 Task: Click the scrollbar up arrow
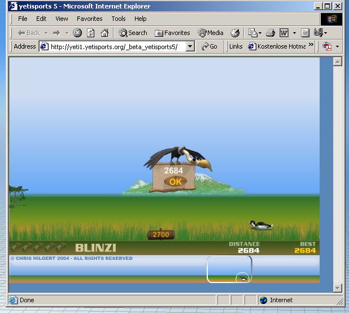pyautogui.click(x=338, y=62)
